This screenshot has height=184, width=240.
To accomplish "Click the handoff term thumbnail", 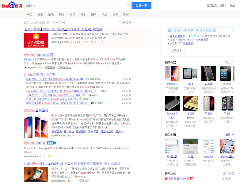I will [209, 146].
